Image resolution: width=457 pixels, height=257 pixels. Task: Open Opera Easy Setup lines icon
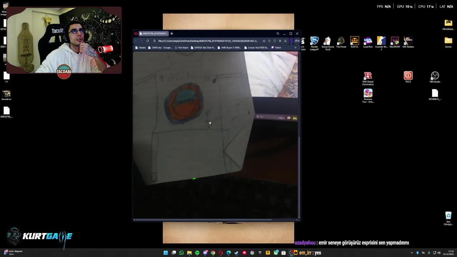[x=280, y=41]
